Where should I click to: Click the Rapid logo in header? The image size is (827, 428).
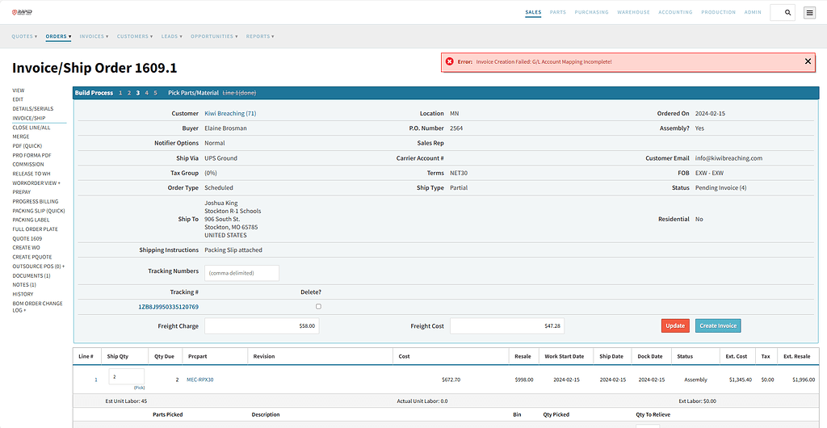point(22,12)
